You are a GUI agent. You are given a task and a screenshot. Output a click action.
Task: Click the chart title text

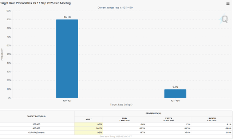point(35,3)
